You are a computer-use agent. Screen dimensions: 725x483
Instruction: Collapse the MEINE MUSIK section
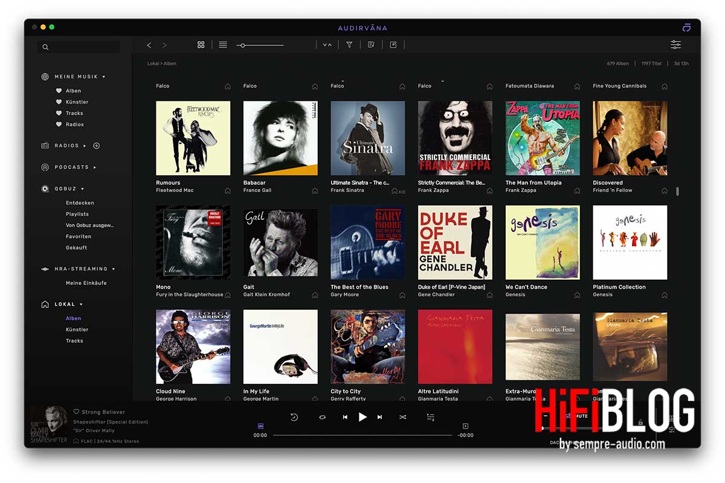click(103, 77)
